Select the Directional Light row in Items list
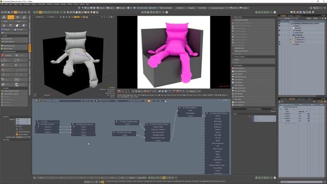 (x=300, y=37)
